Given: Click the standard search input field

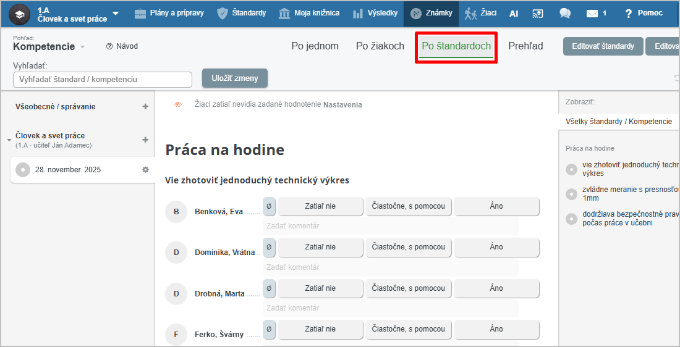Looking at the screenshot, I should click(103, 80).
